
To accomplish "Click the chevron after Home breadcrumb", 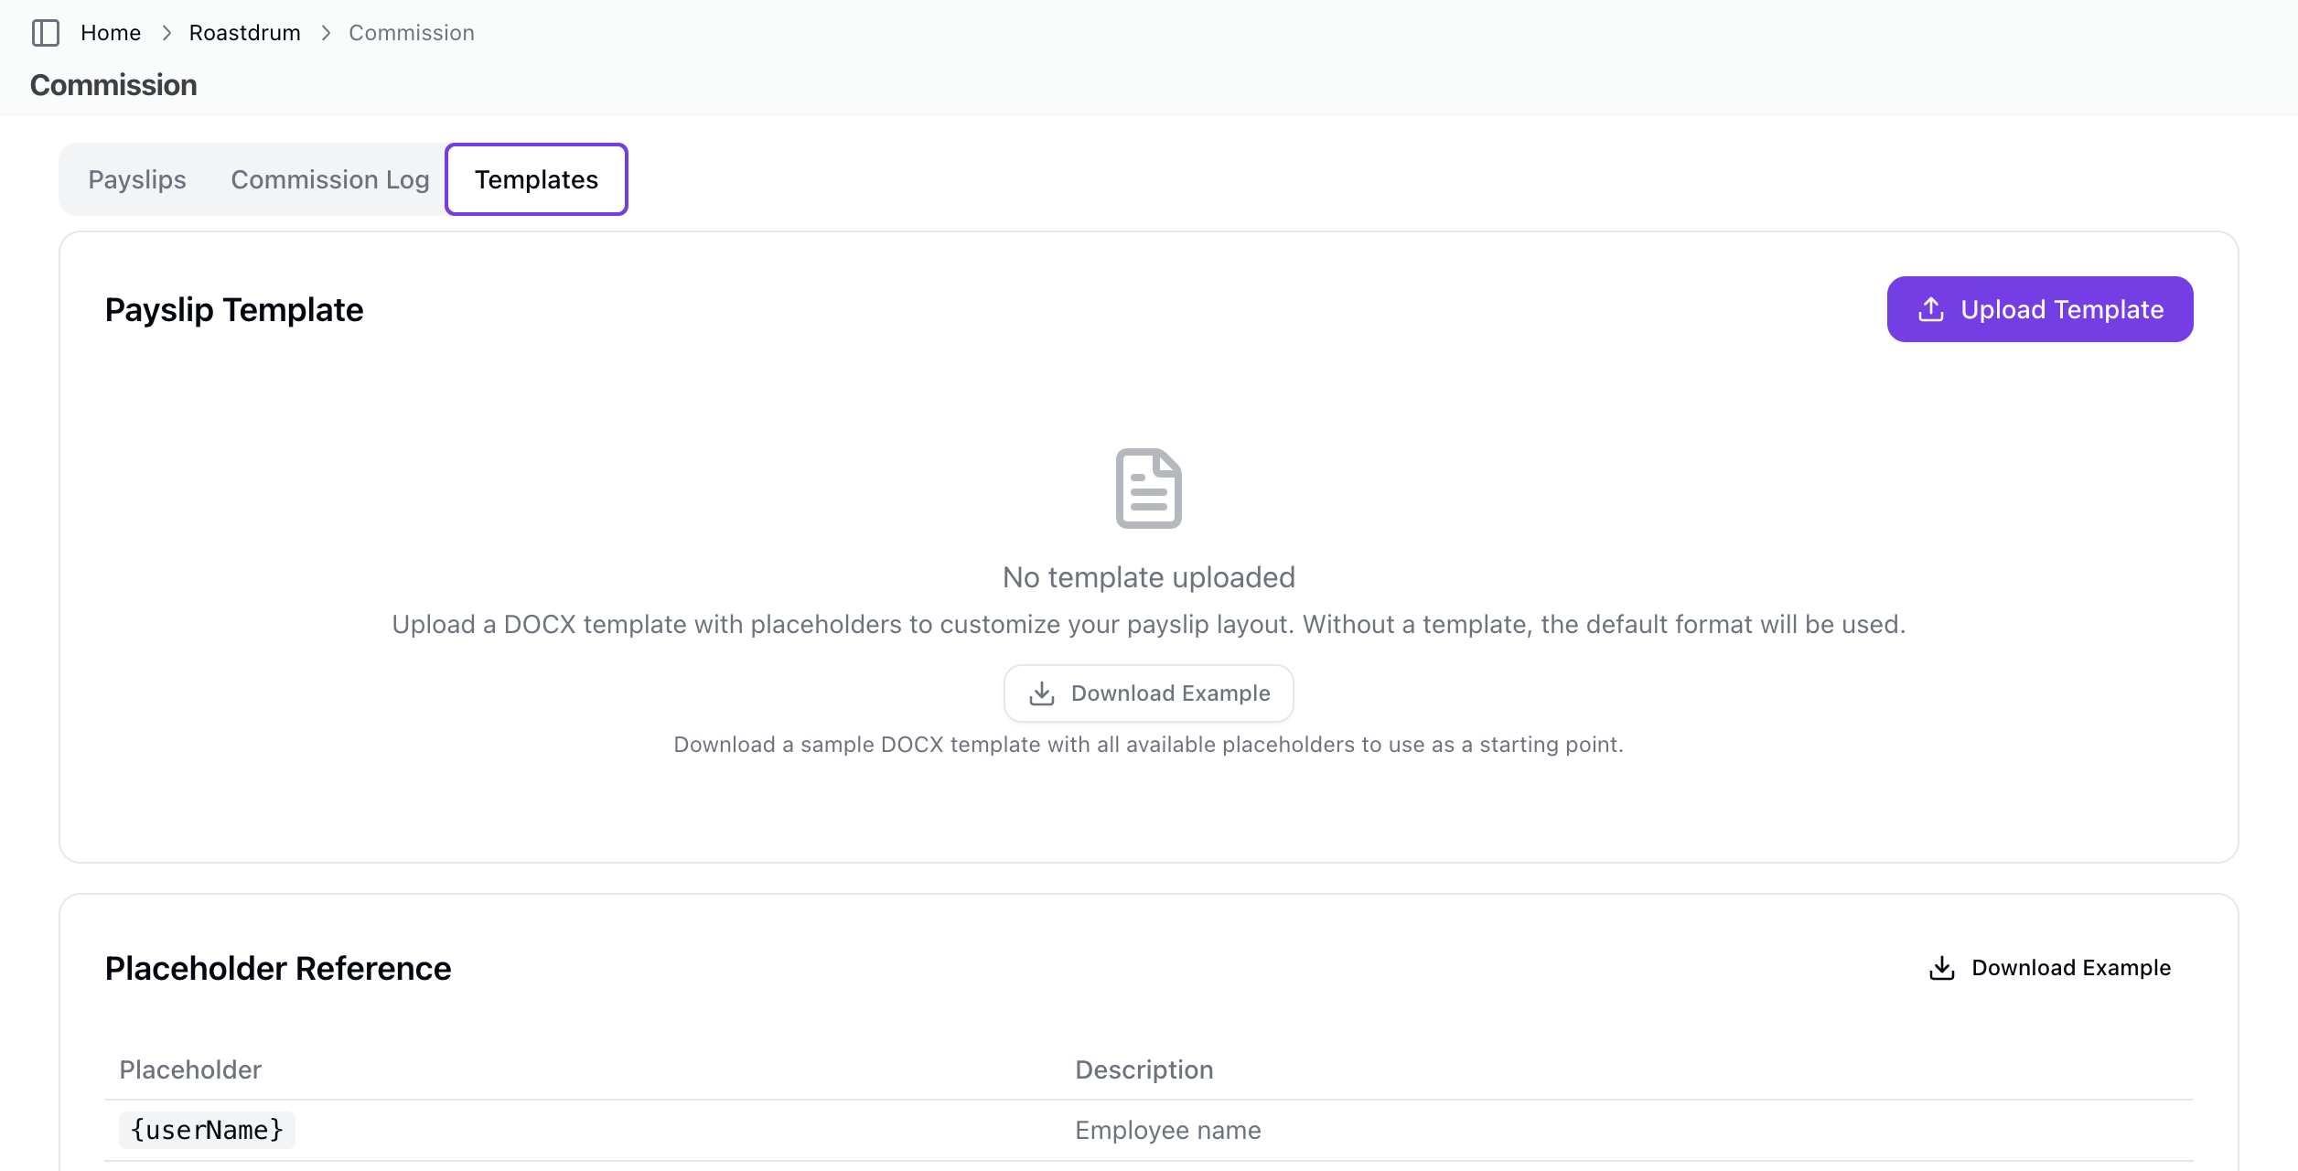I will [166, 33].
